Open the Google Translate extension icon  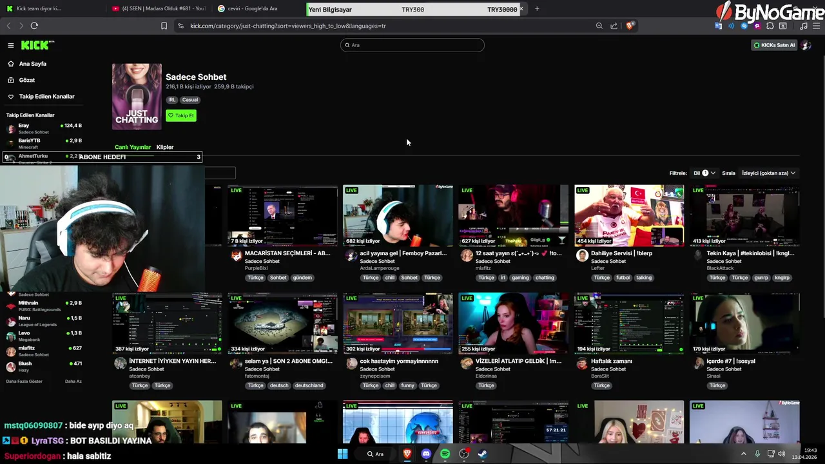coord(719,26)
